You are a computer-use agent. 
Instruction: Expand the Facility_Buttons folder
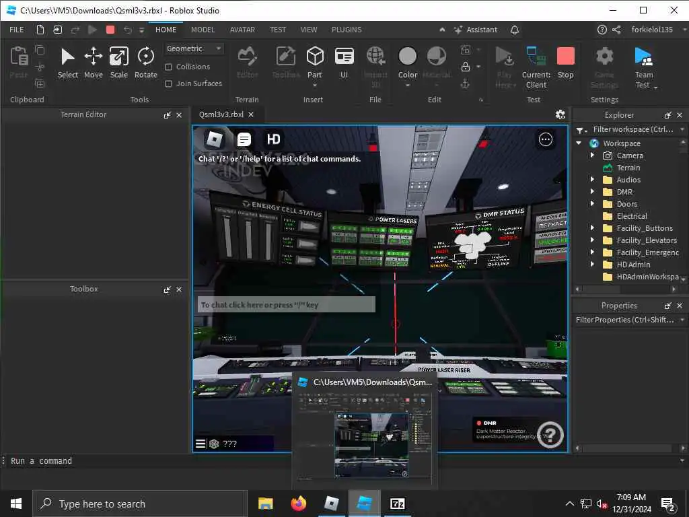592,228
